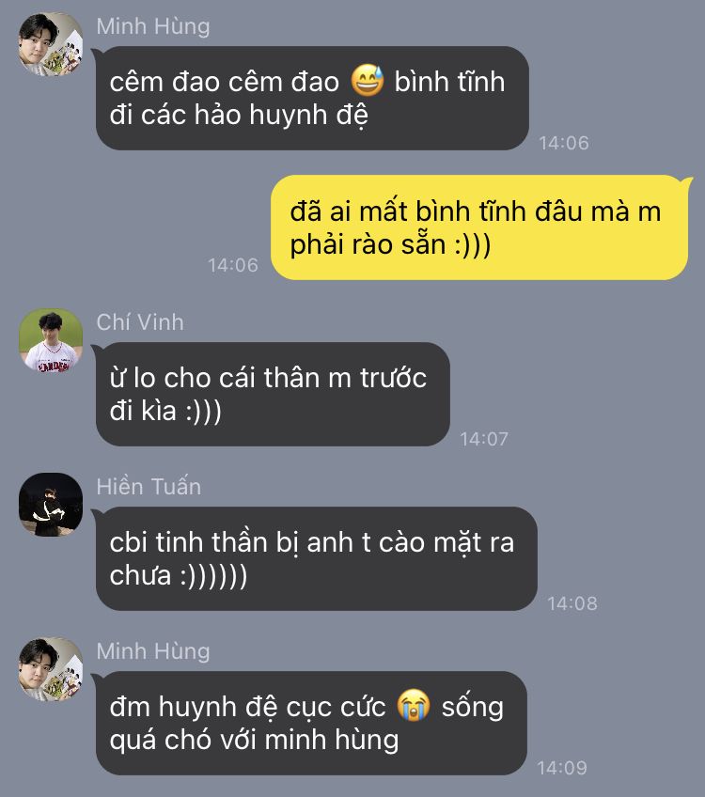
Task: Select the 'cêm đao cêm đao' message bubble
Action: coord(312,98)
